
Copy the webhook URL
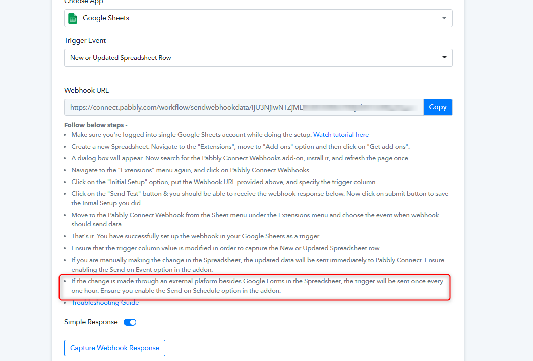(x=438, y=107)
